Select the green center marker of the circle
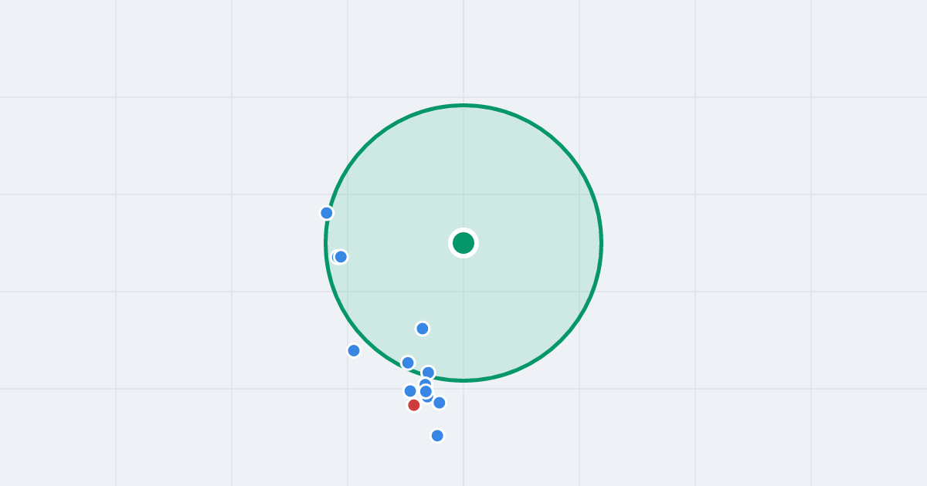The width and height of the screenshot is (927, 486). pos(463,243)
